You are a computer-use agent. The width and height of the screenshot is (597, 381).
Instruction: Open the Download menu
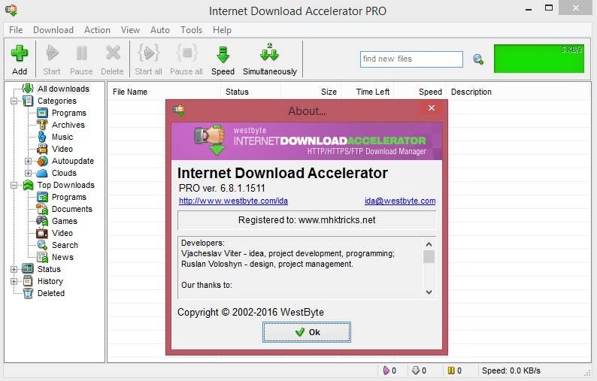(53, 30)
